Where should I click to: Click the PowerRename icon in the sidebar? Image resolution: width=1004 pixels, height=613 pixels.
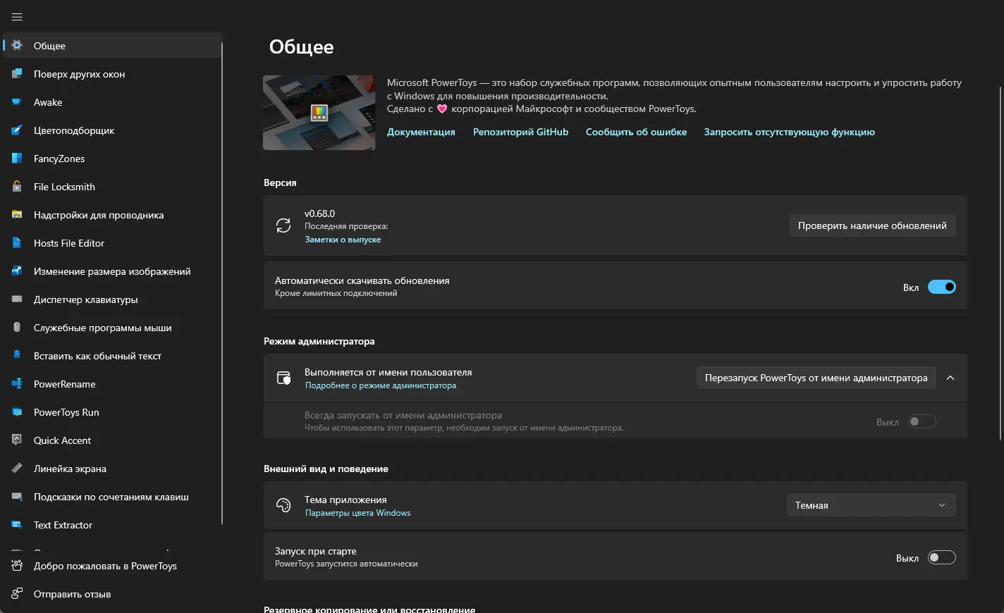(x=17, y=384)
